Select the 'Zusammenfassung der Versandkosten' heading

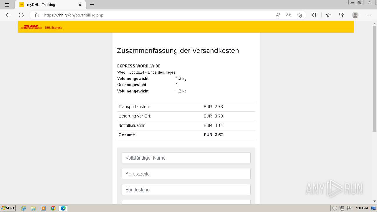(x=178, y=51)
